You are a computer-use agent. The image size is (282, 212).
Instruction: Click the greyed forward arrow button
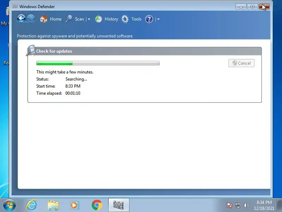click(31, 18)
